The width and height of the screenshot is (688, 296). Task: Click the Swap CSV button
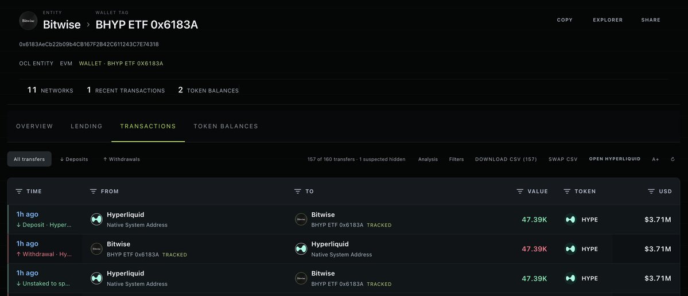(x=563, y=159)
